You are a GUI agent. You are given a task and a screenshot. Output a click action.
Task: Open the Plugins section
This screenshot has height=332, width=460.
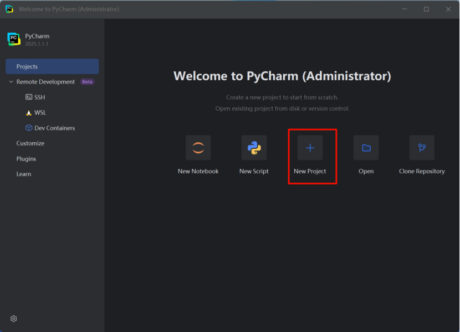26,159
